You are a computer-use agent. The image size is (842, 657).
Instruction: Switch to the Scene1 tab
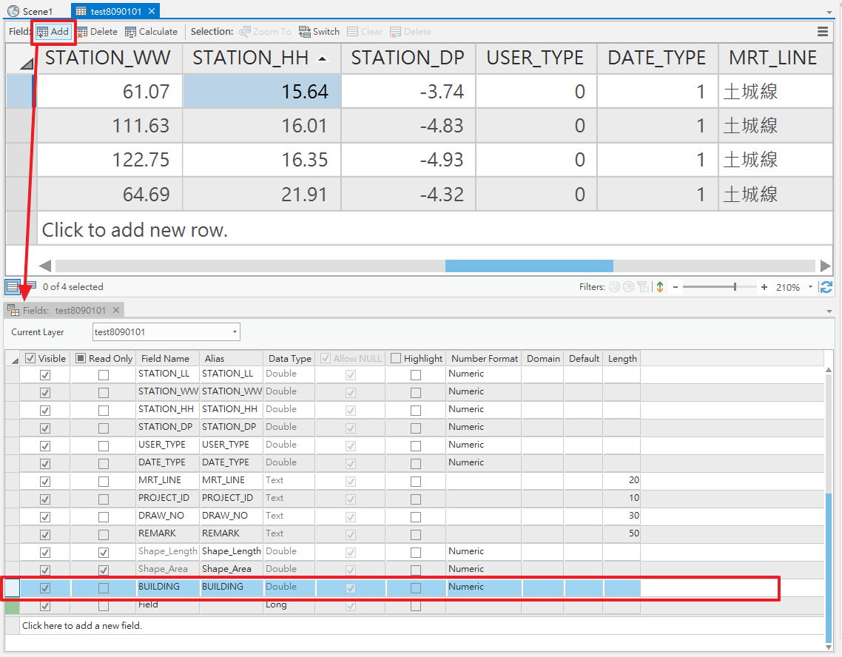(30, 11)
